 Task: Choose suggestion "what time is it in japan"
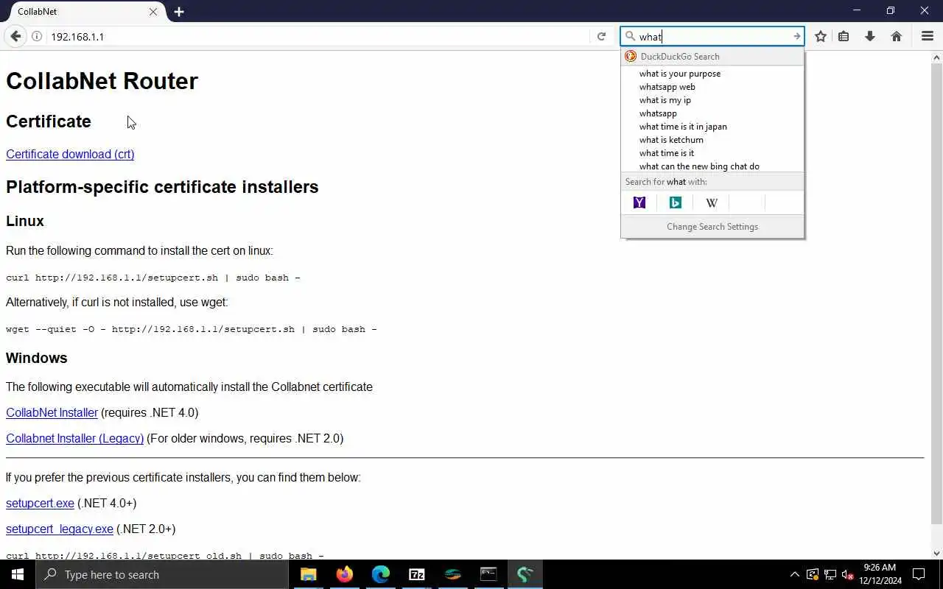[712, 127]
